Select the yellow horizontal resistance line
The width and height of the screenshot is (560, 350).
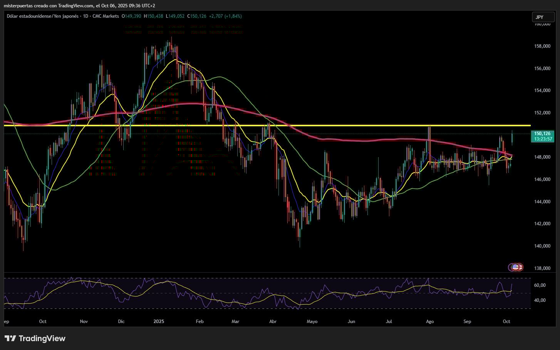pyautogui.click(x=267, y=126)
